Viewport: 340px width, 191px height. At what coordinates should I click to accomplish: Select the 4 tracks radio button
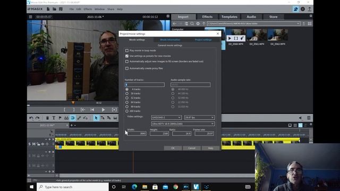127,89
